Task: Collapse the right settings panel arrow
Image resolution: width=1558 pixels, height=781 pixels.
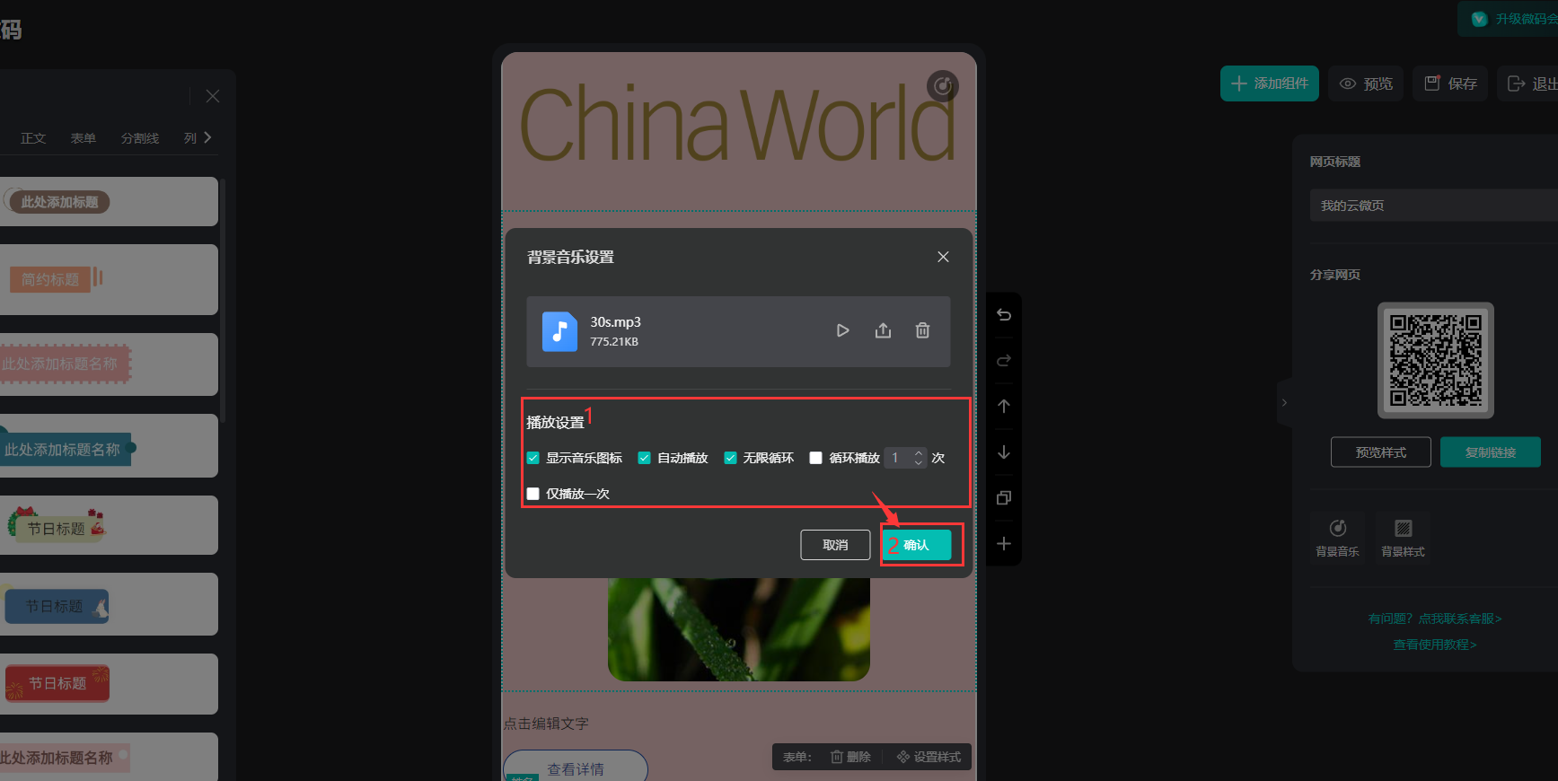Action: pos(1284,403)
